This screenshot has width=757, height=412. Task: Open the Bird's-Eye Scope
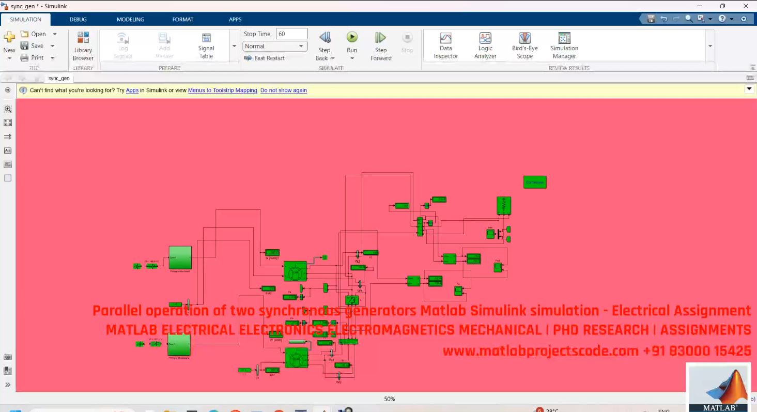coord(524,45)
